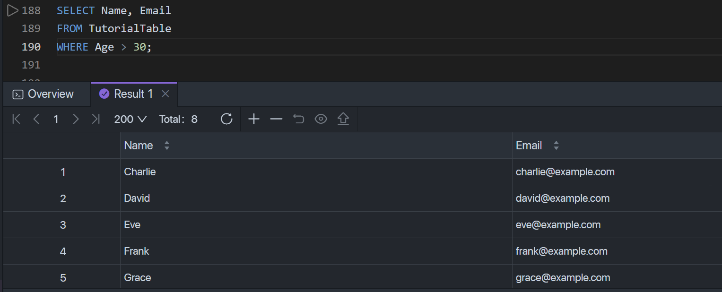Click the grace@example.com email cell
The image size is (722, 292).
pos(617,278)
